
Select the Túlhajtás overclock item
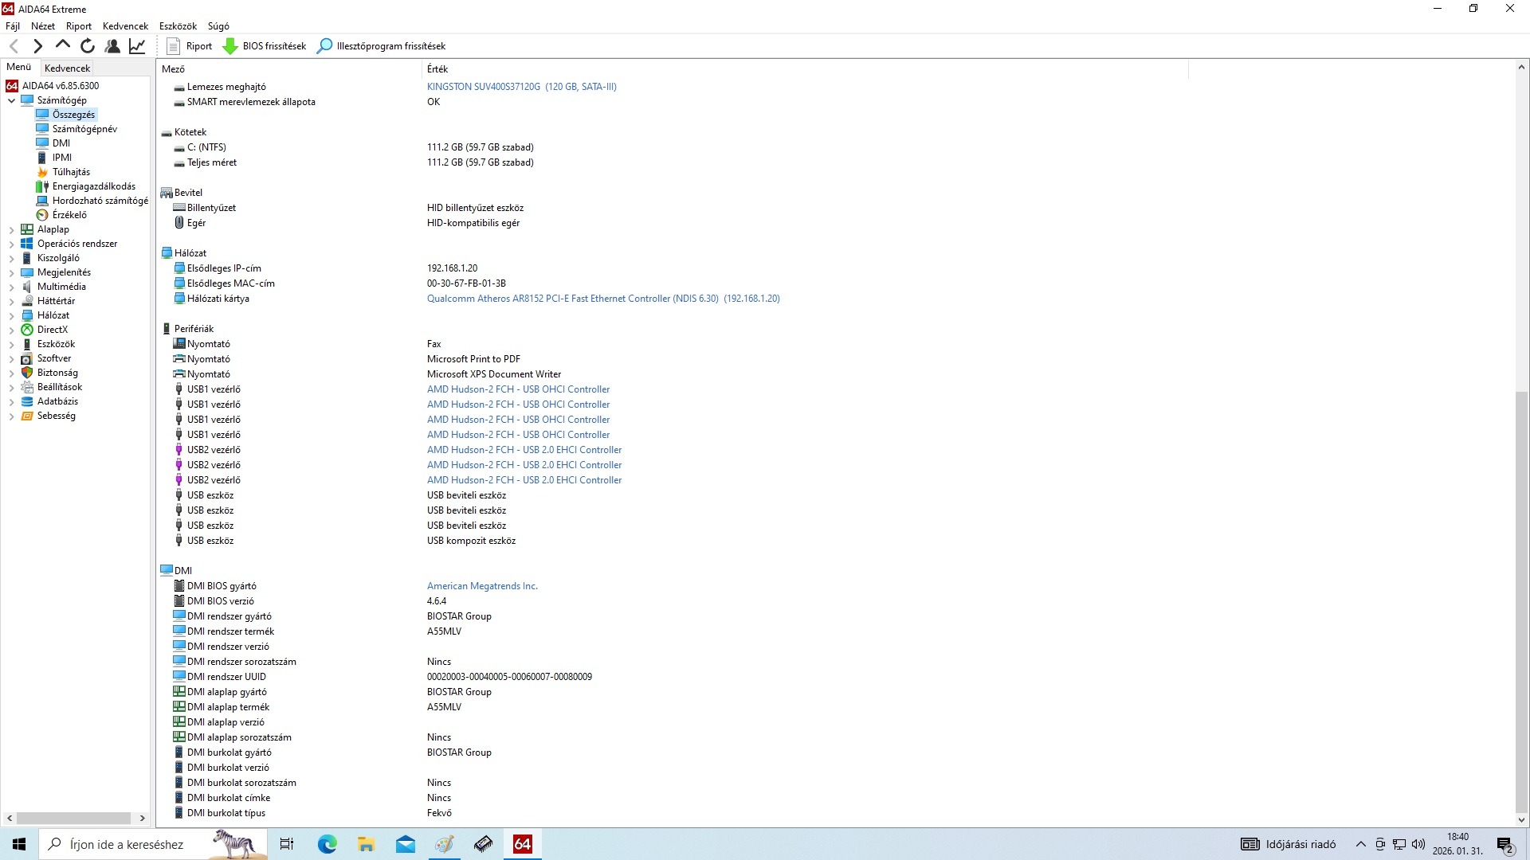[x=71, y=172]
